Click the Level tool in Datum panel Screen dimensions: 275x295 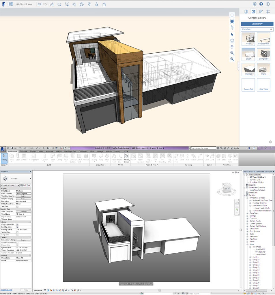pyautogui.click(x=207, y=157)
